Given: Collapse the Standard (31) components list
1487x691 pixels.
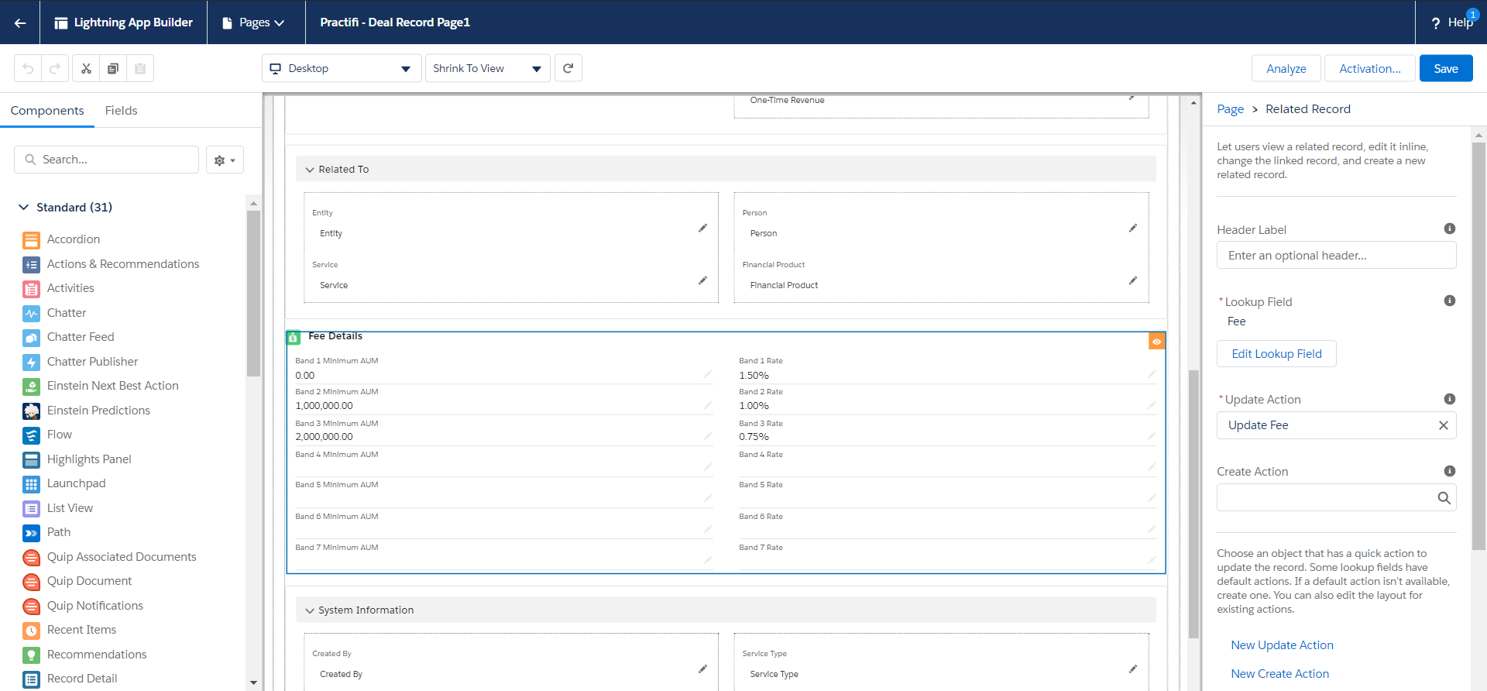Looking at the screenshot, I should point(24,208).
